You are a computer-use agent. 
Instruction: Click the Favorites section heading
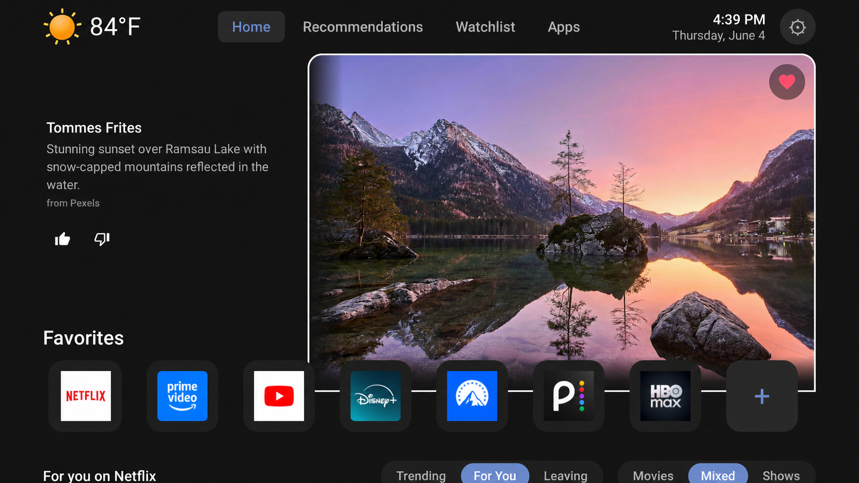[x=83, y=338]
